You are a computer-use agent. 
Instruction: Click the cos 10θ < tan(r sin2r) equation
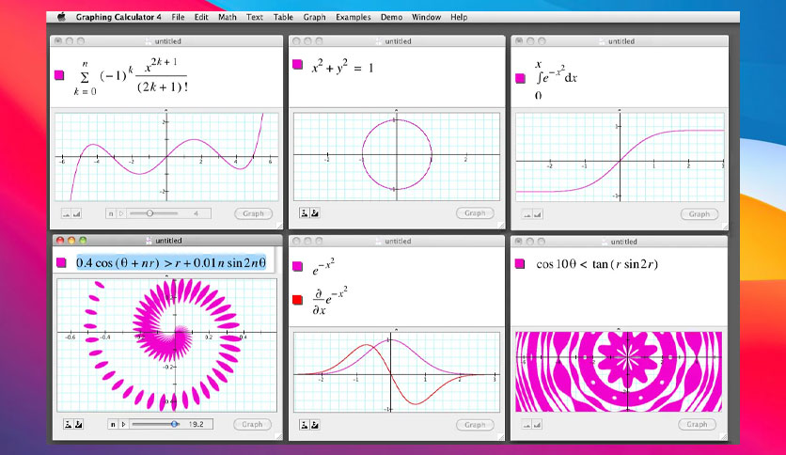pyautogui.click(x=597, y=264)
